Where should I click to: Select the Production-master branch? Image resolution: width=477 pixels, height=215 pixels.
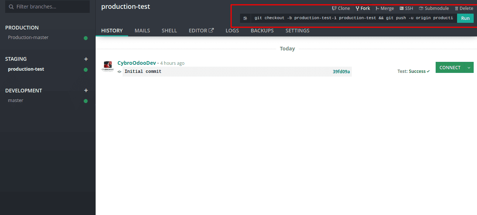28,38
